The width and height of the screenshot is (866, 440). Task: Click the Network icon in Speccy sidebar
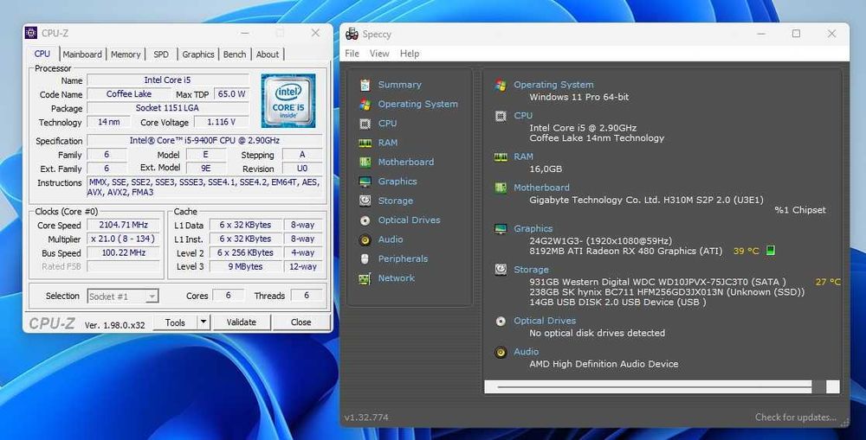point(365,278)
